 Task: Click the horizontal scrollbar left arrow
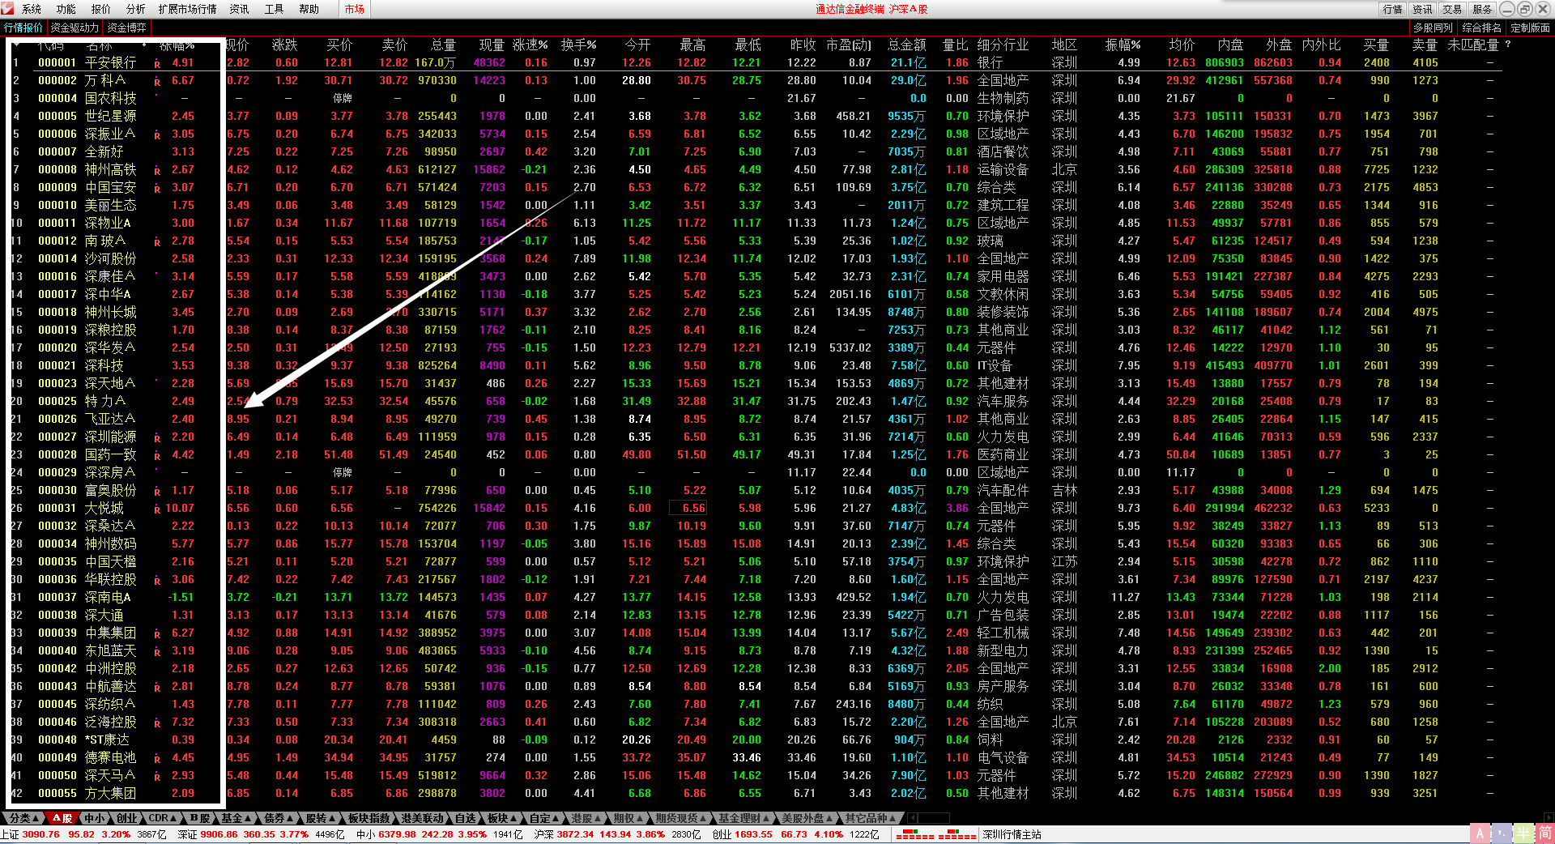click(x=913, y=818)
